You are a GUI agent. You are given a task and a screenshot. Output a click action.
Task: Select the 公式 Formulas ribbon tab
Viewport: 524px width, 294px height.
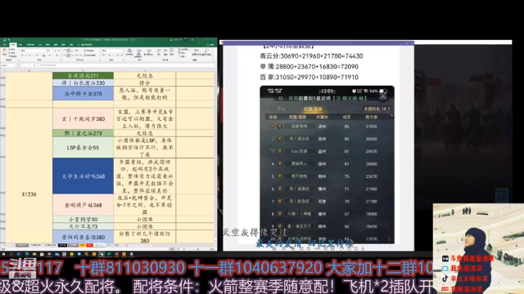[x=40, y=45]
